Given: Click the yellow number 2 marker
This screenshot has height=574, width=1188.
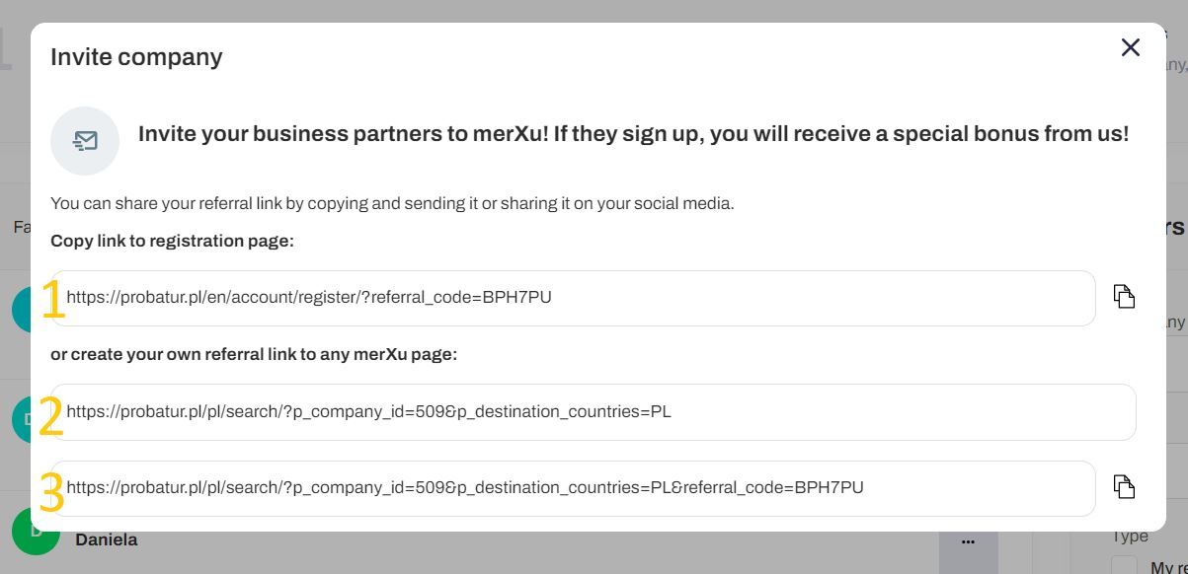Looking at the screenshot, I should click(x=50, y=416).
